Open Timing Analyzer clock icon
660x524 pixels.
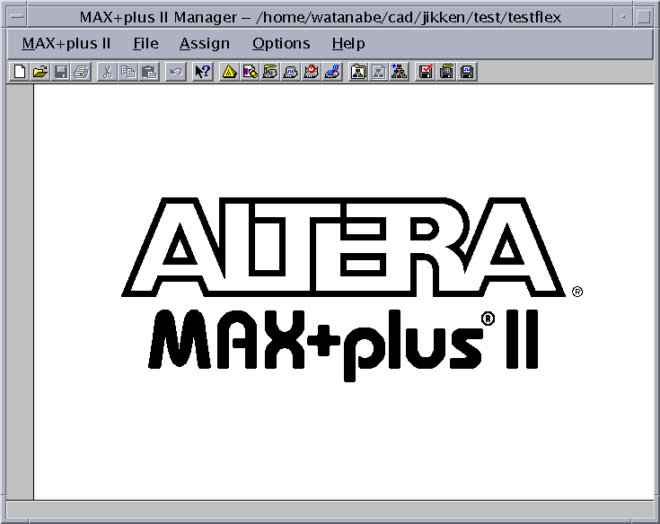[x=312, y=72]
